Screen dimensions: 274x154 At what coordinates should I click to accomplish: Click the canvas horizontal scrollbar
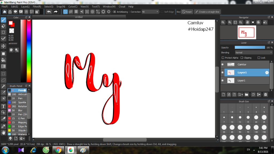tap(125, 140)
